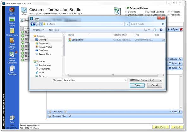187x132 pixels.
Task: Click Cancel in the Open dialog
Action: [x=154, y=85]
